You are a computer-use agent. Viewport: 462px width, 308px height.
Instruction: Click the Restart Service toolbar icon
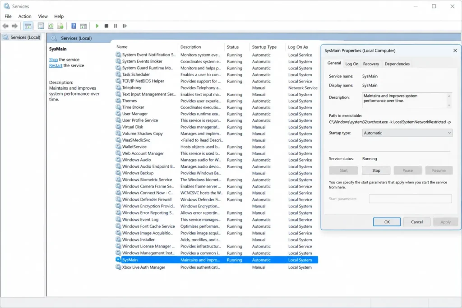coord(125,26)
